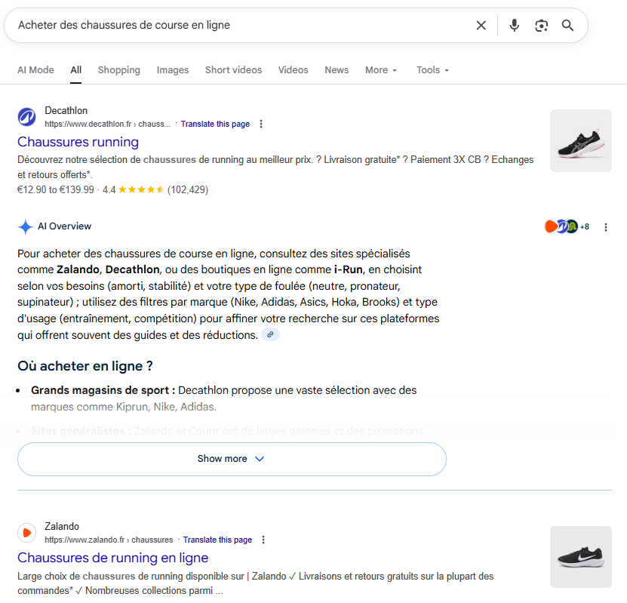Switch to the Shopping tab

tap(118, 69)
